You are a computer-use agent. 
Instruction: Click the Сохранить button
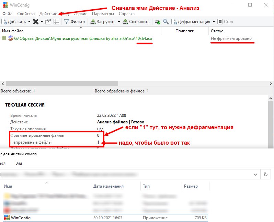(136, 22)
